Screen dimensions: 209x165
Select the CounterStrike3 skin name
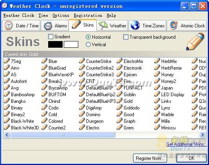pos(100,75)
